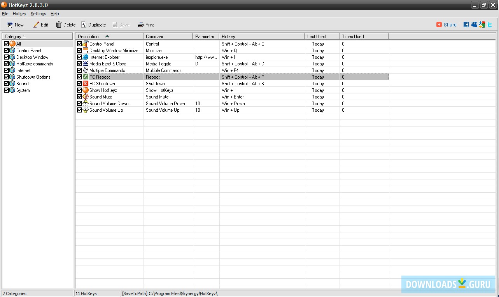Click the Internet category cube icon
This screenshot has height=297, width=499.
tap(12, 70)
